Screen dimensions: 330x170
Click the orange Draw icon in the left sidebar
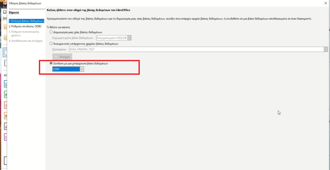pos(5,115)
